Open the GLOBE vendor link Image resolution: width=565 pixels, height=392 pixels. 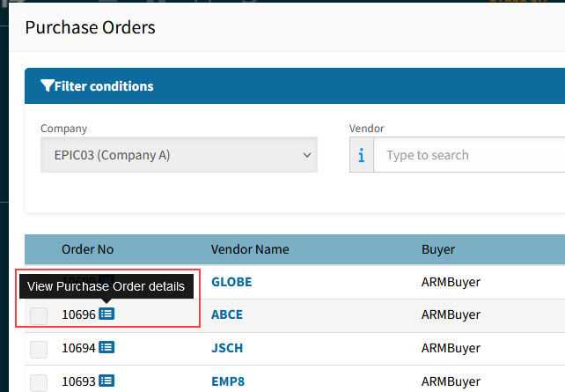[x=231, y=282]
